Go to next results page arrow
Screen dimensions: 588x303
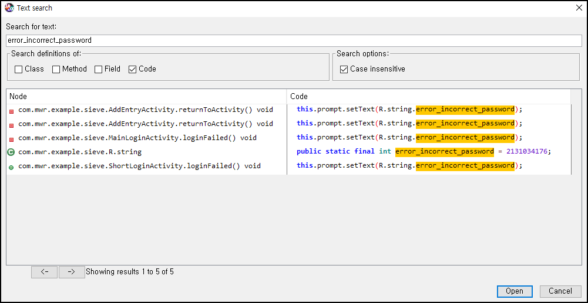(72, 272)
